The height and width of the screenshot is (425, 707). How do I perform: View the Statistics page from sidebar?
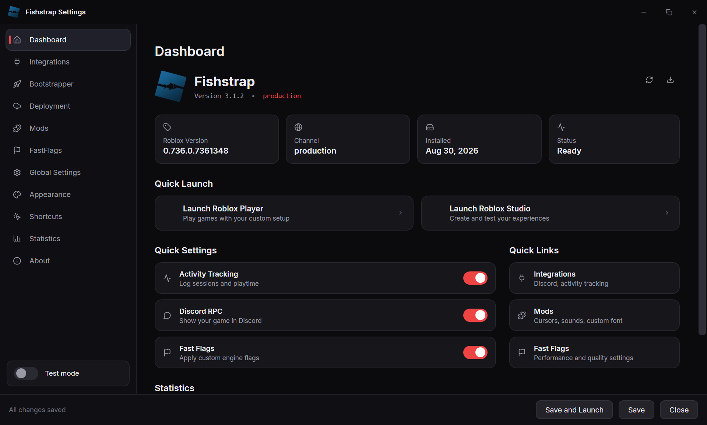pos(68,239)
